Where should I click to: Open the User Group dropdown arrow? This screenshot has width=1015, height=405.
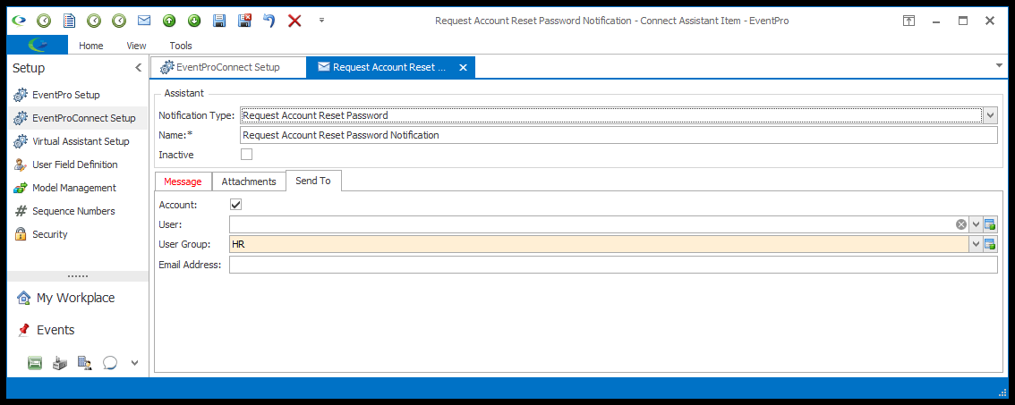[x=976, y=244]
